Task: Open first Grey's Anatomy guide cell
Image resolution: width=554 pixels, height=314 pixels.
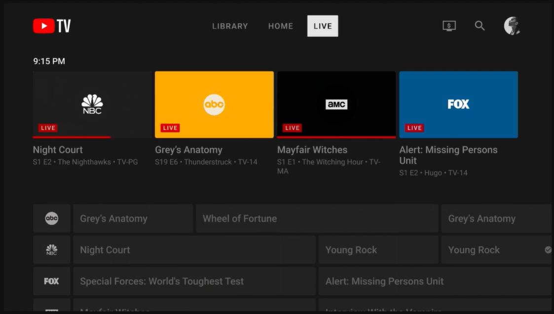Action: tap(133, 218)
